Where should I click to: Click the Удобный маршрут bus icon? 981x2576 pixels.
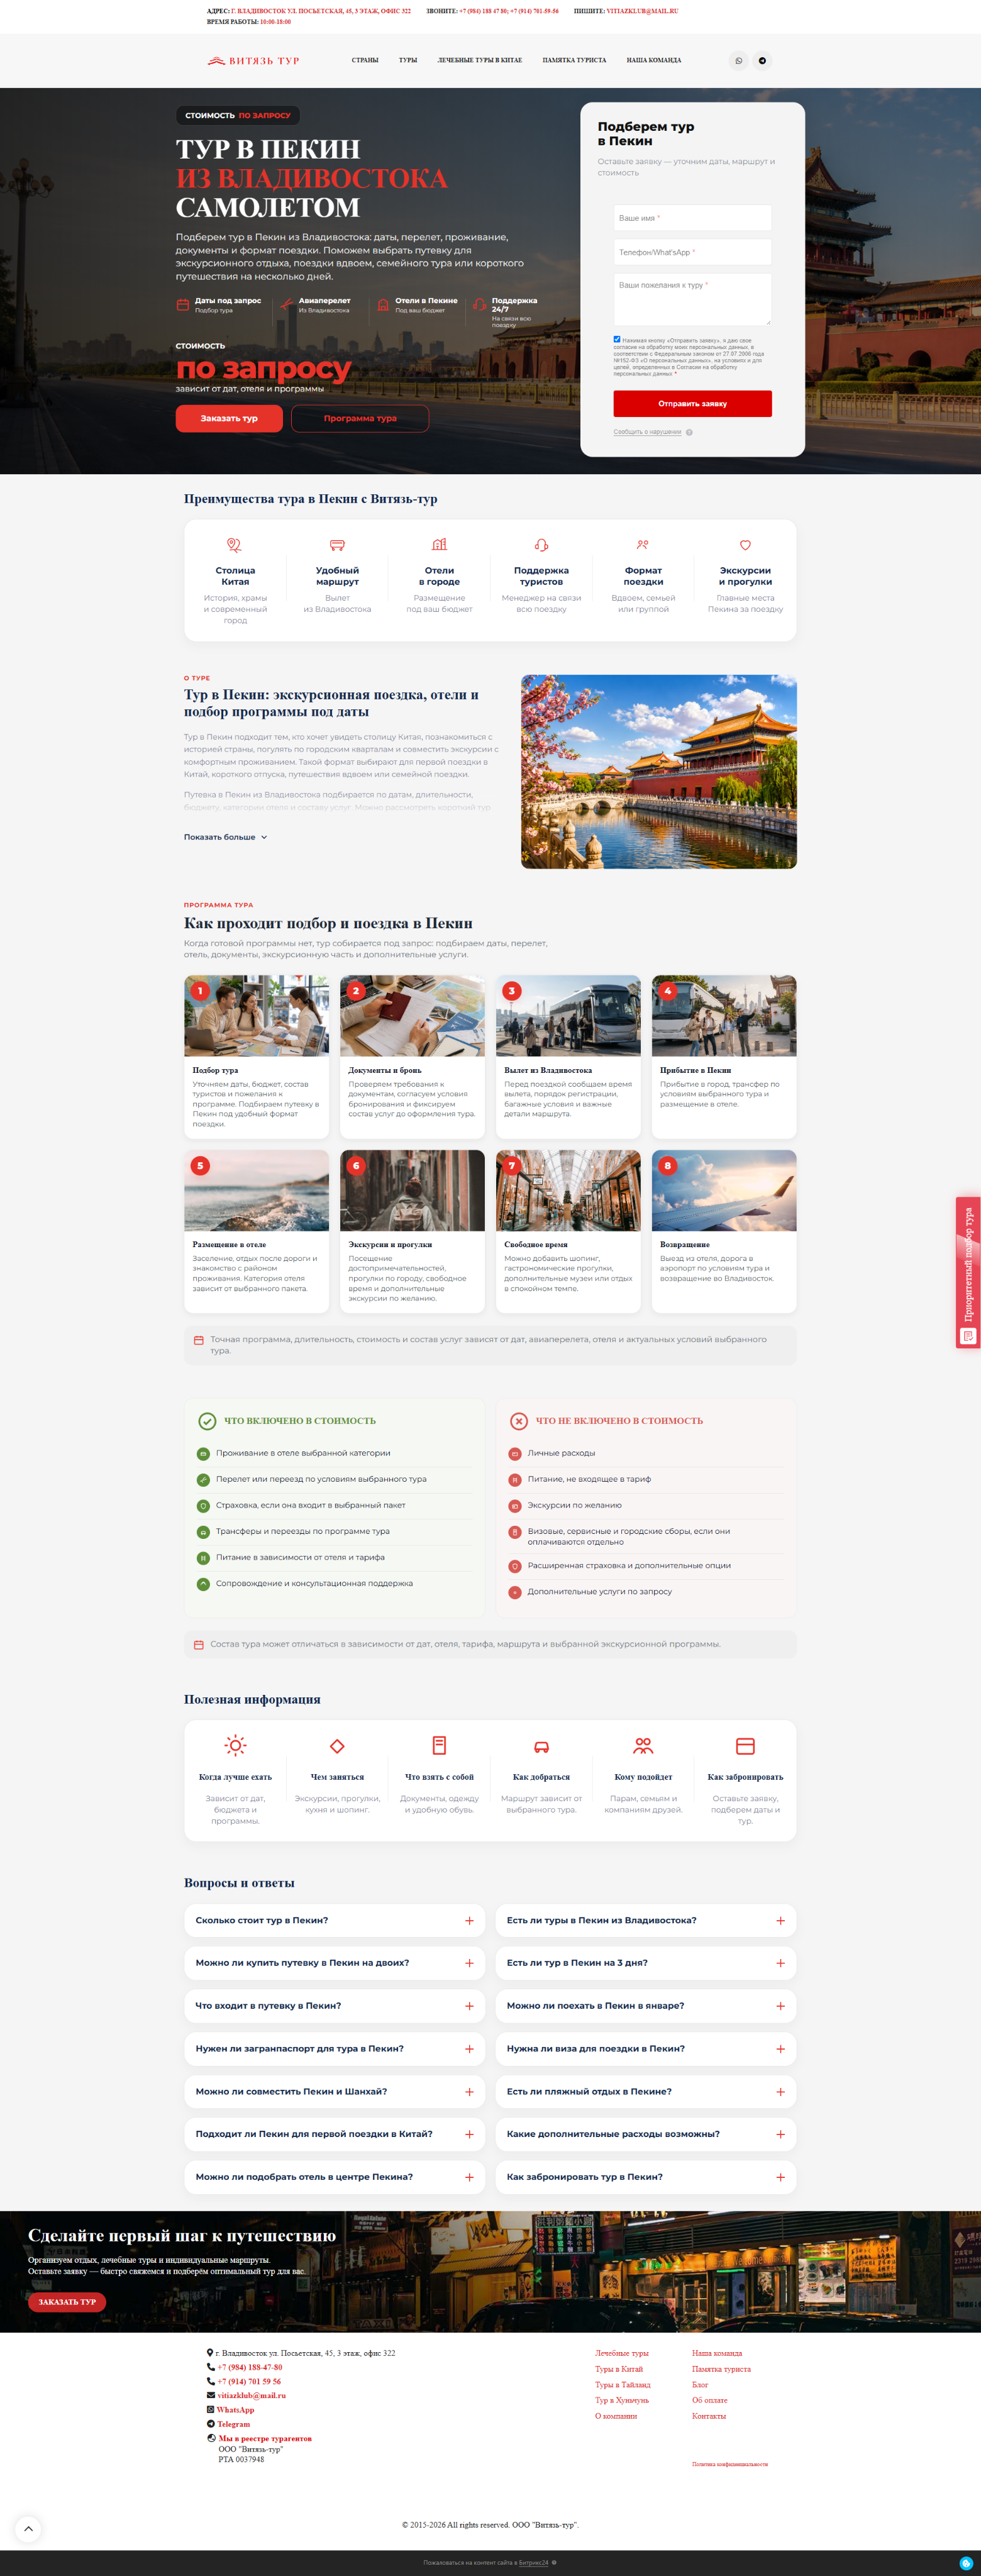337,545
